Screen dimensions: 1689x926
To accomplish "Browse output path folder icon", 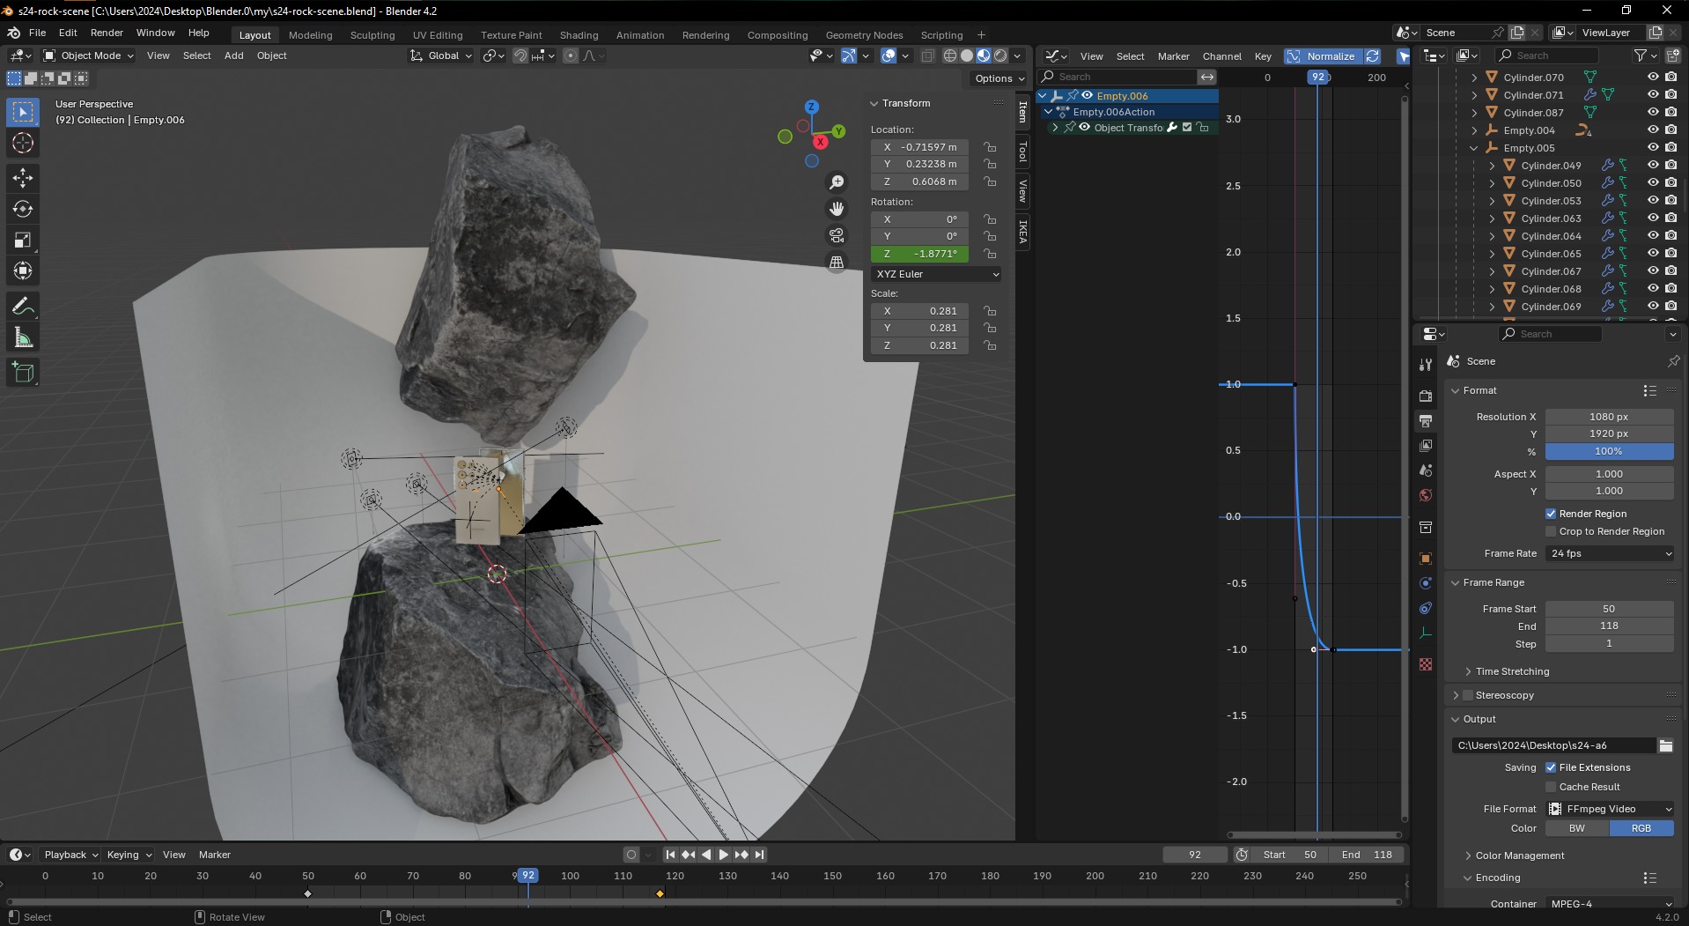I will [x=1665, y=745].
